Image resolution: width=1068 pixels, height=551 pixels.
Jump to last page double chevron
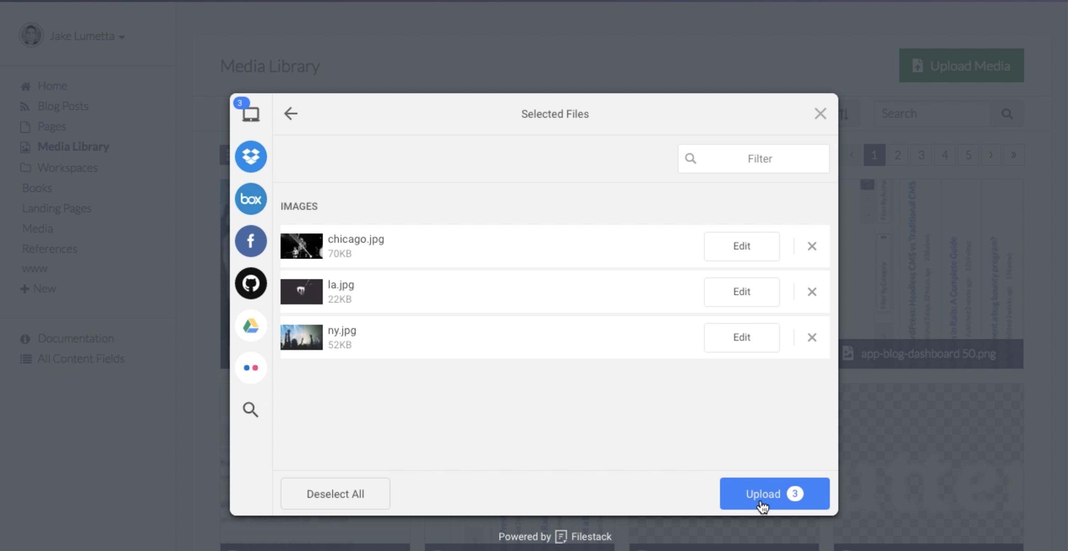coord(1013,155)
